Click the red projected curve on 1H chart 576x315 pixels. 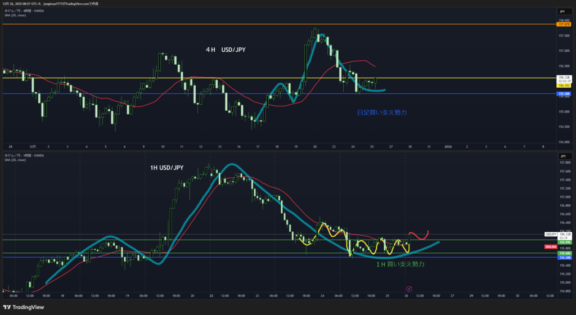pos(419,232)
